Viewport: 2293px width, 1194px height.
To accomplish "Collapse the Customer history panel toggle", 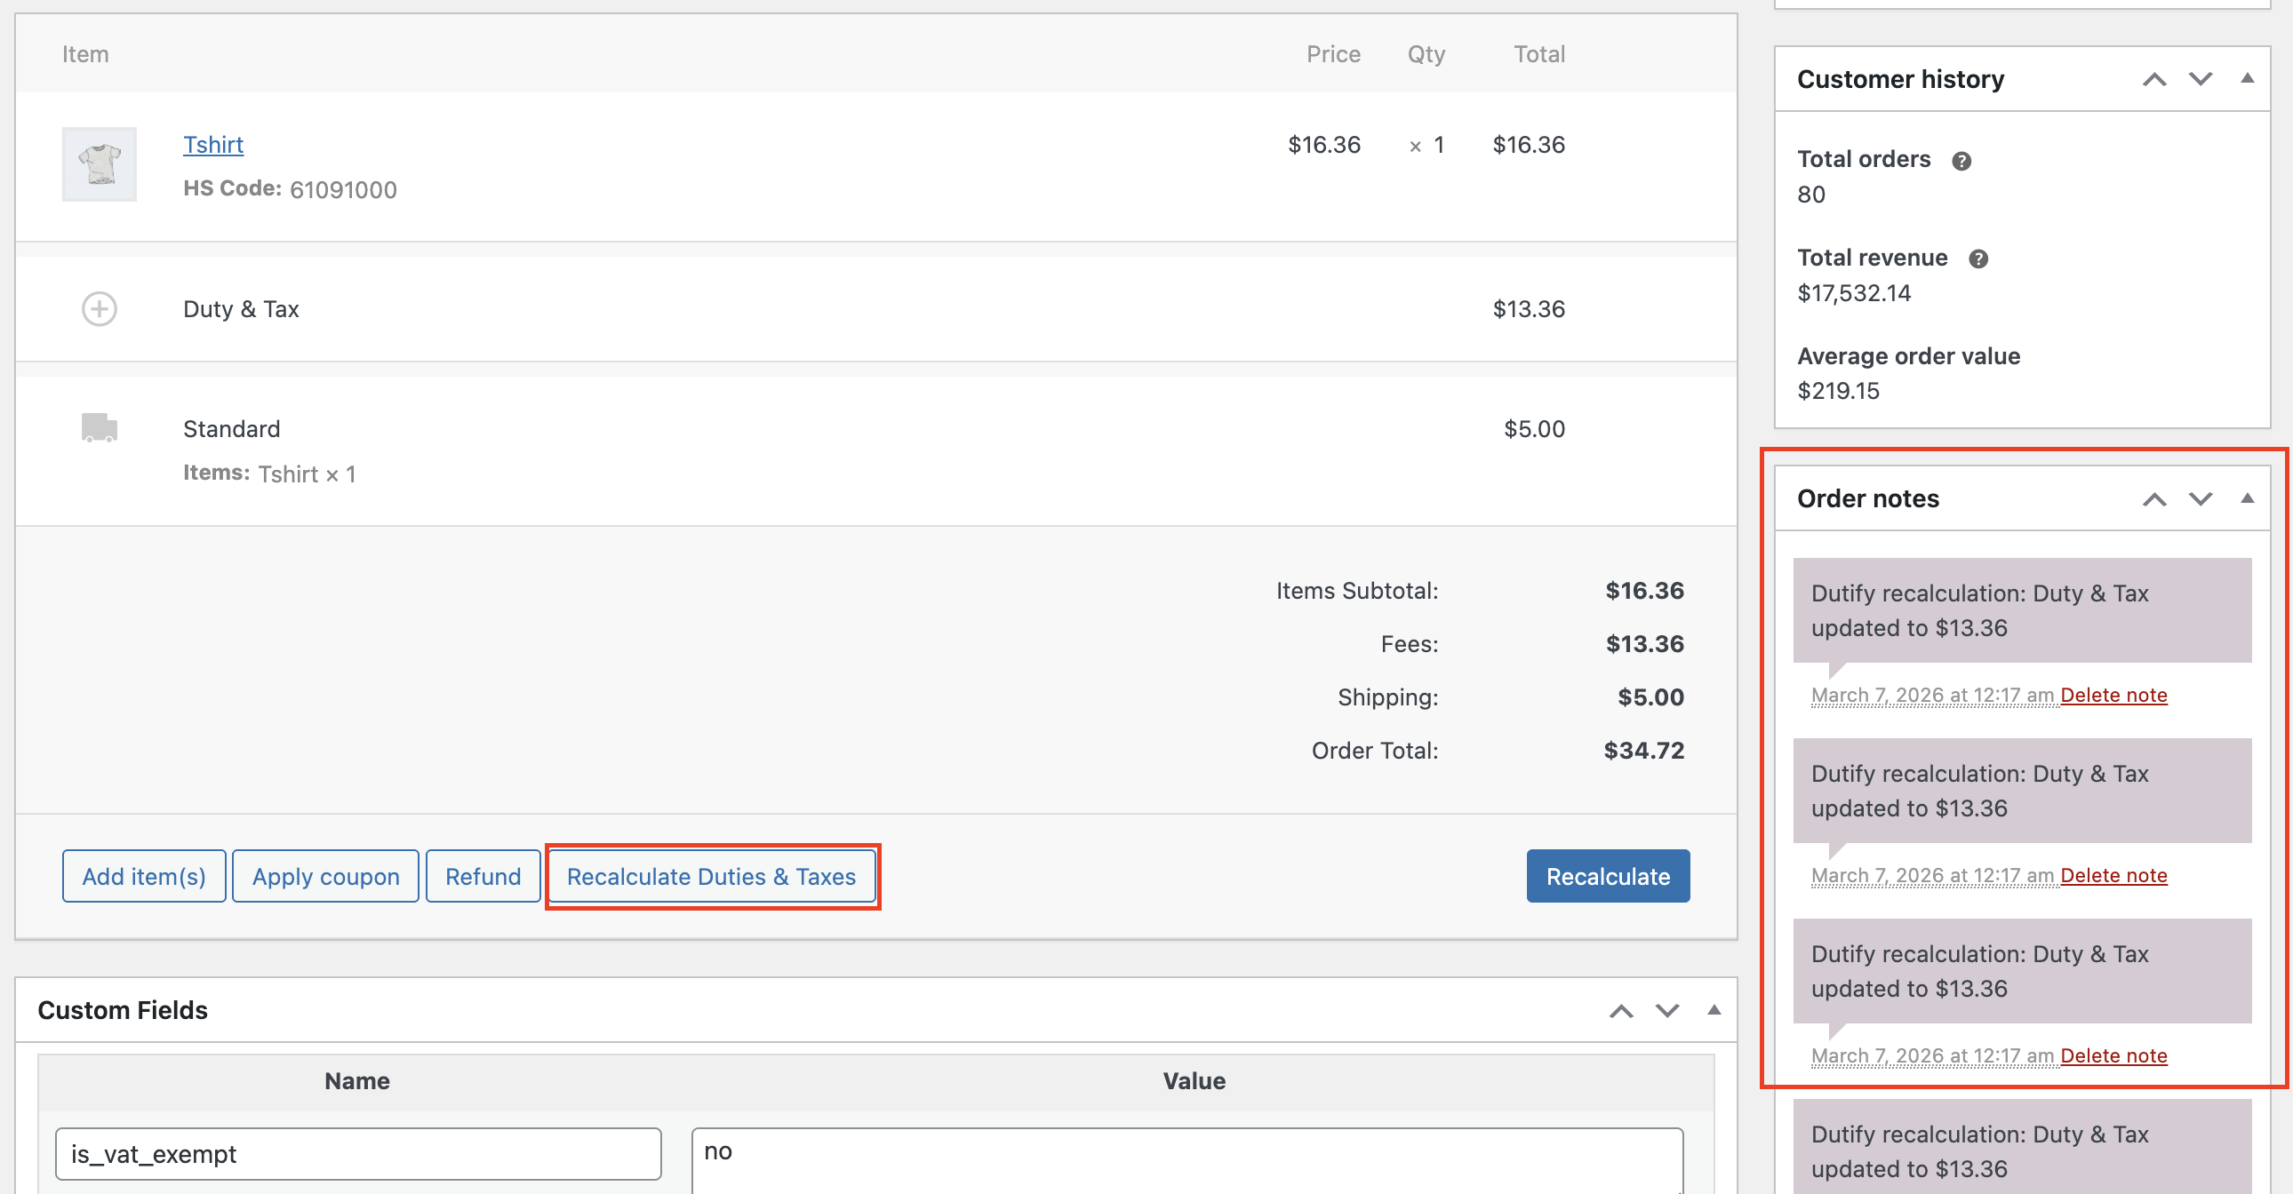I will click(x=2247, y=78).
